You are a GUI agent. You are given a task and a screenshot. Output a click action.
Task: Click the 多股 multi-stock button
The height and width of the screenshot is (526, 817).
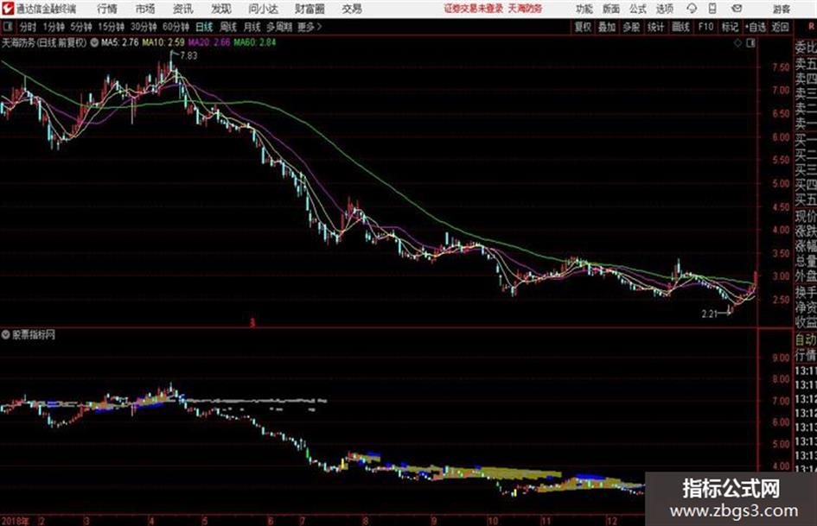click(631, 27)
